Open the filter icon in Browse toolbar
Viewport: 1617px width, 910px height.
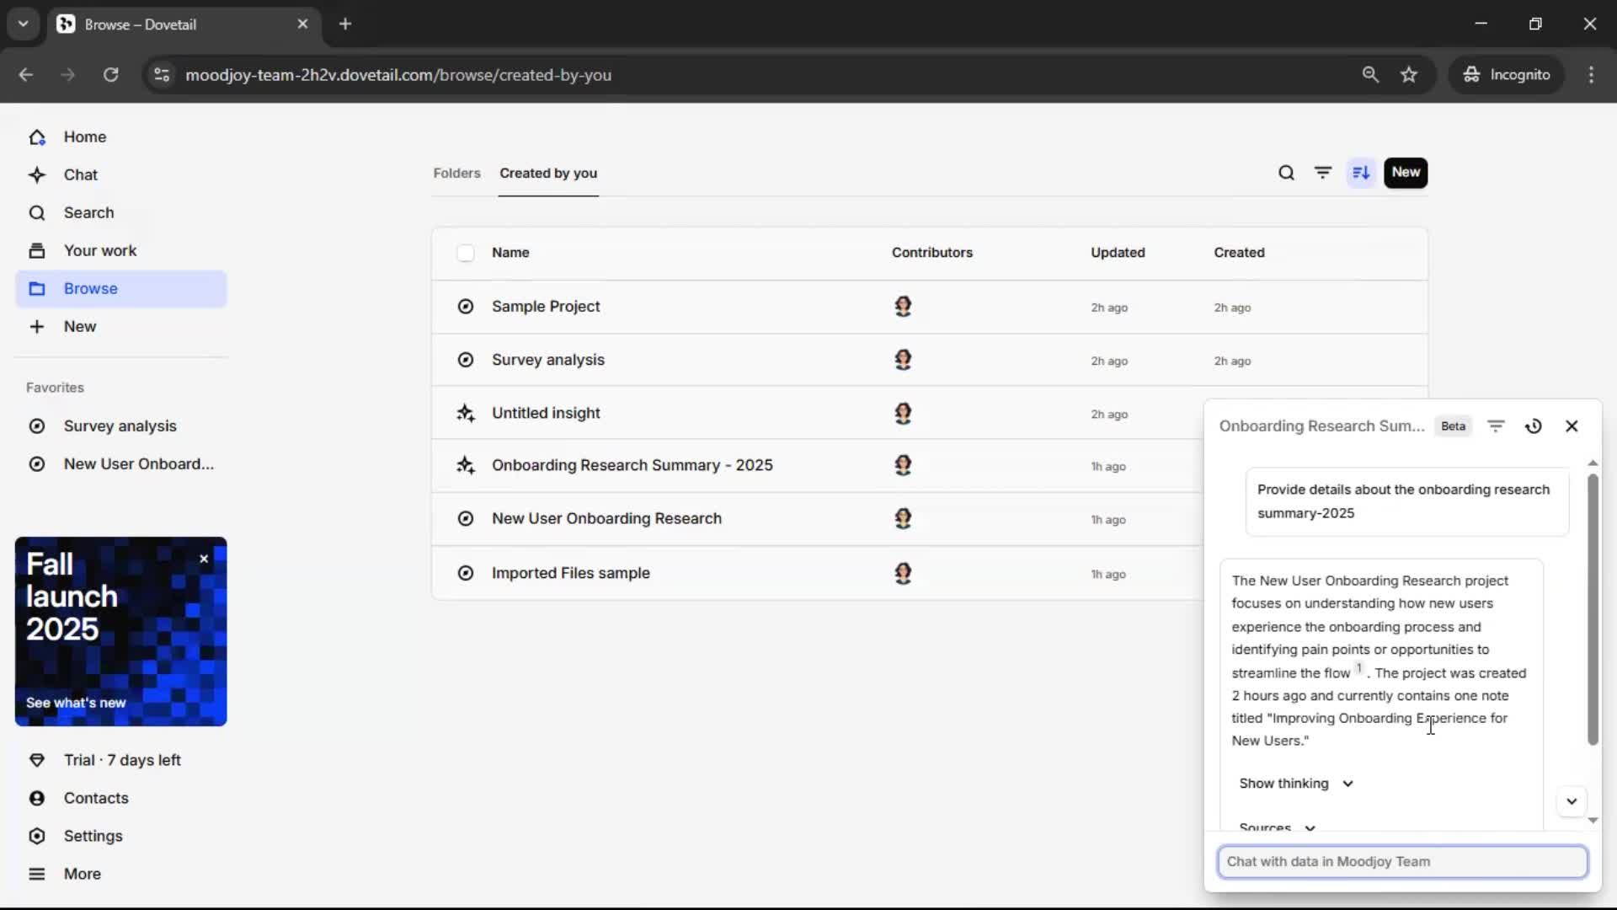(1323, 173)
